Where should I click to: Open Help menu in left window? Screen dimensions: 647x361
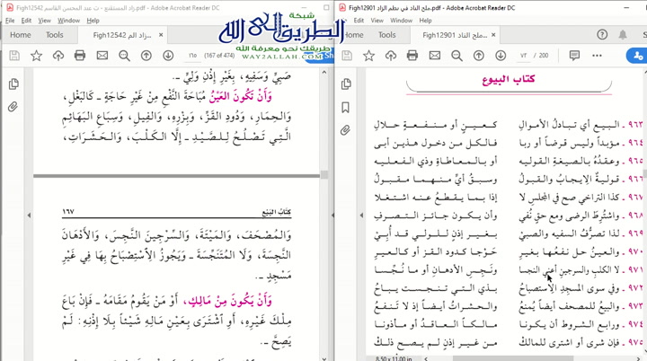point(93,21)
